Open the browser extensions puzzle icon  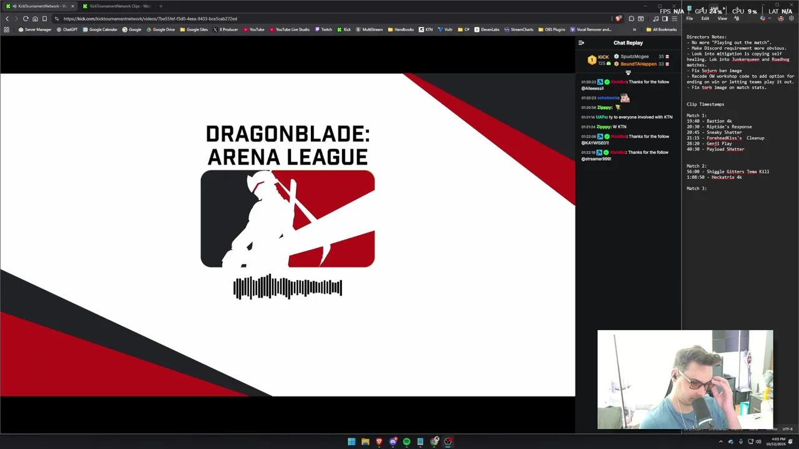coord(631,19)
